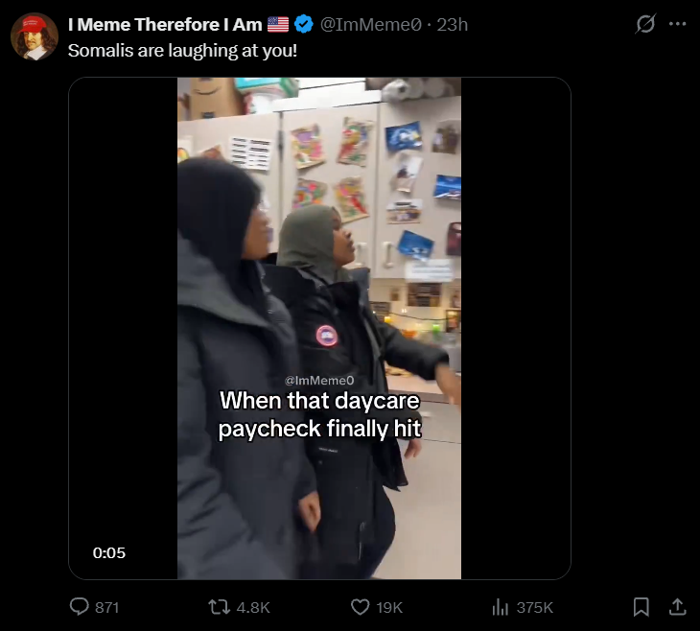
Task: Click the reply speech bubble icon
Action: 80,607
